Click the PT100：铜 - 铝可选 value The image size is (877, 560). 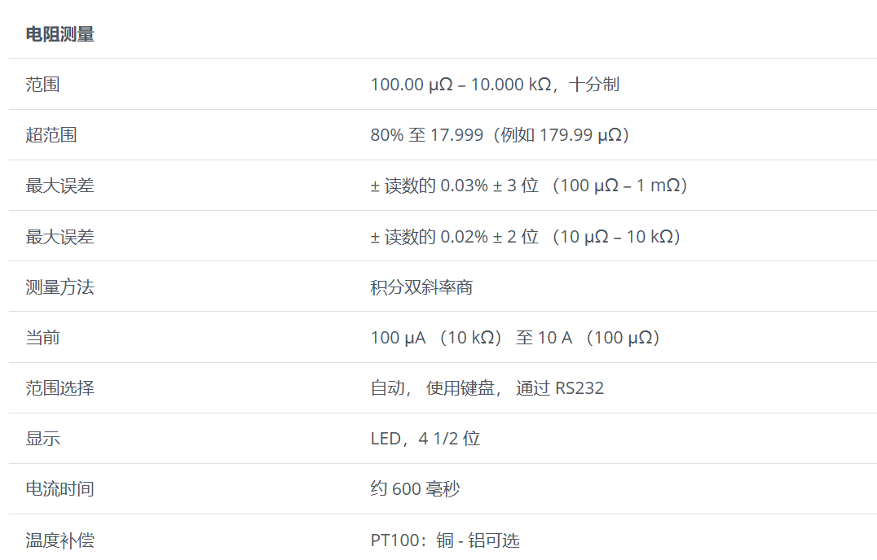[x=444, y=540]
